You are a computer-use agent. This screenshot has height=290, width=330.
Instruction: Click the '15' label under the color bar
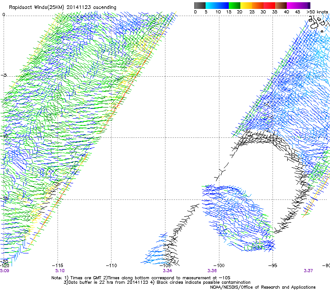[x=229, y=12]
